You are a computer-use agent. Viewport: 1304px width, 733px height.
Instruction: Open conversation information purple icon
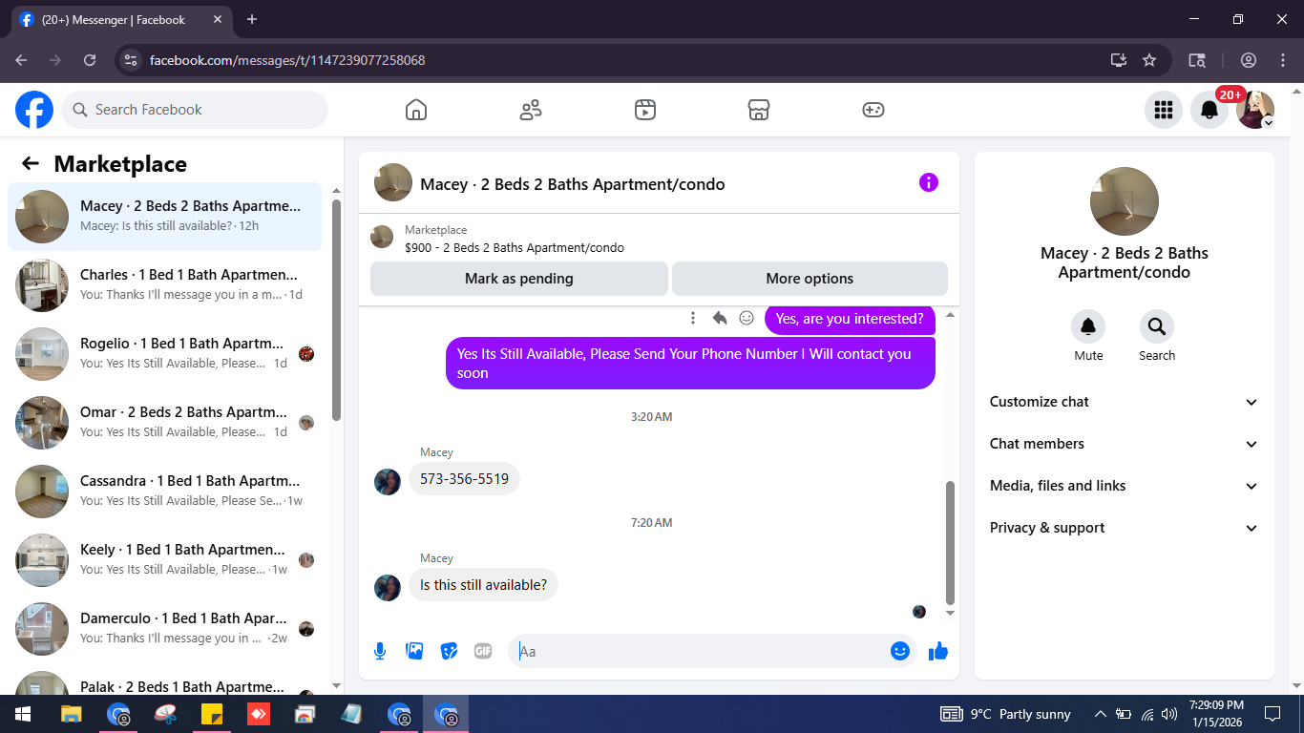929,182
